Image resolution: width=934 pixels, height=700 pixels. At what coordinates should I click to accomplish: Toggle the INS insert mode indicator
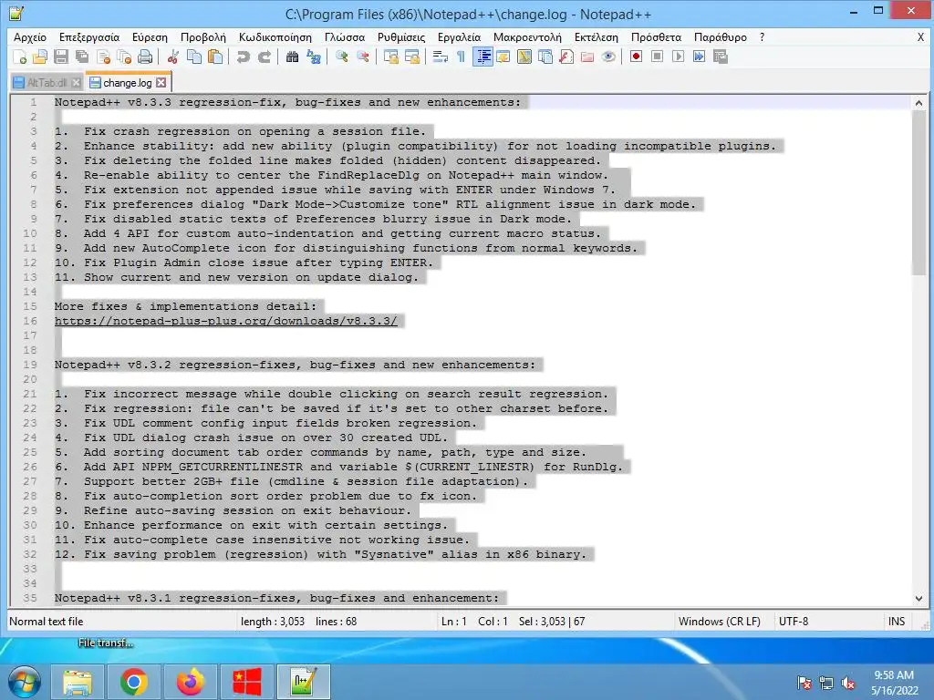point(897,622)
